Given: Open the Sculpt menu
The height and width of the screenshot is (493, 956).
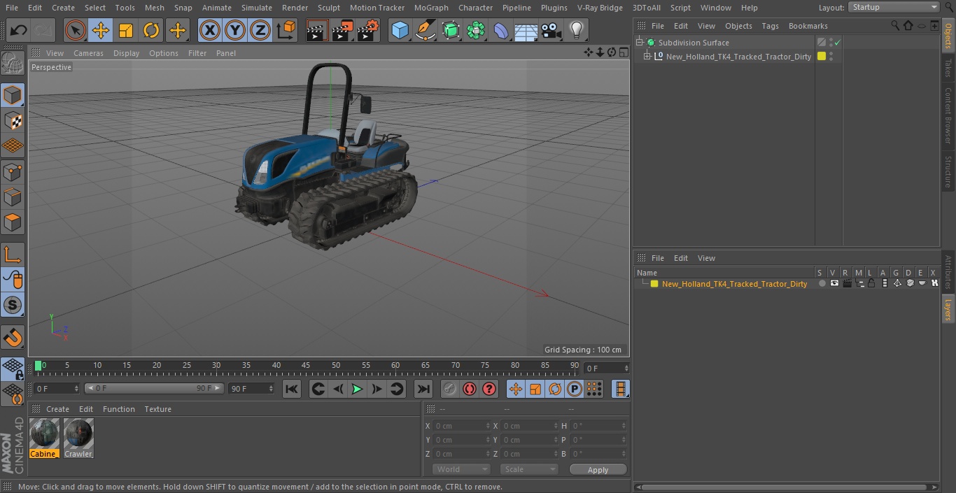Looking at the screenshot, I should 328,8.
